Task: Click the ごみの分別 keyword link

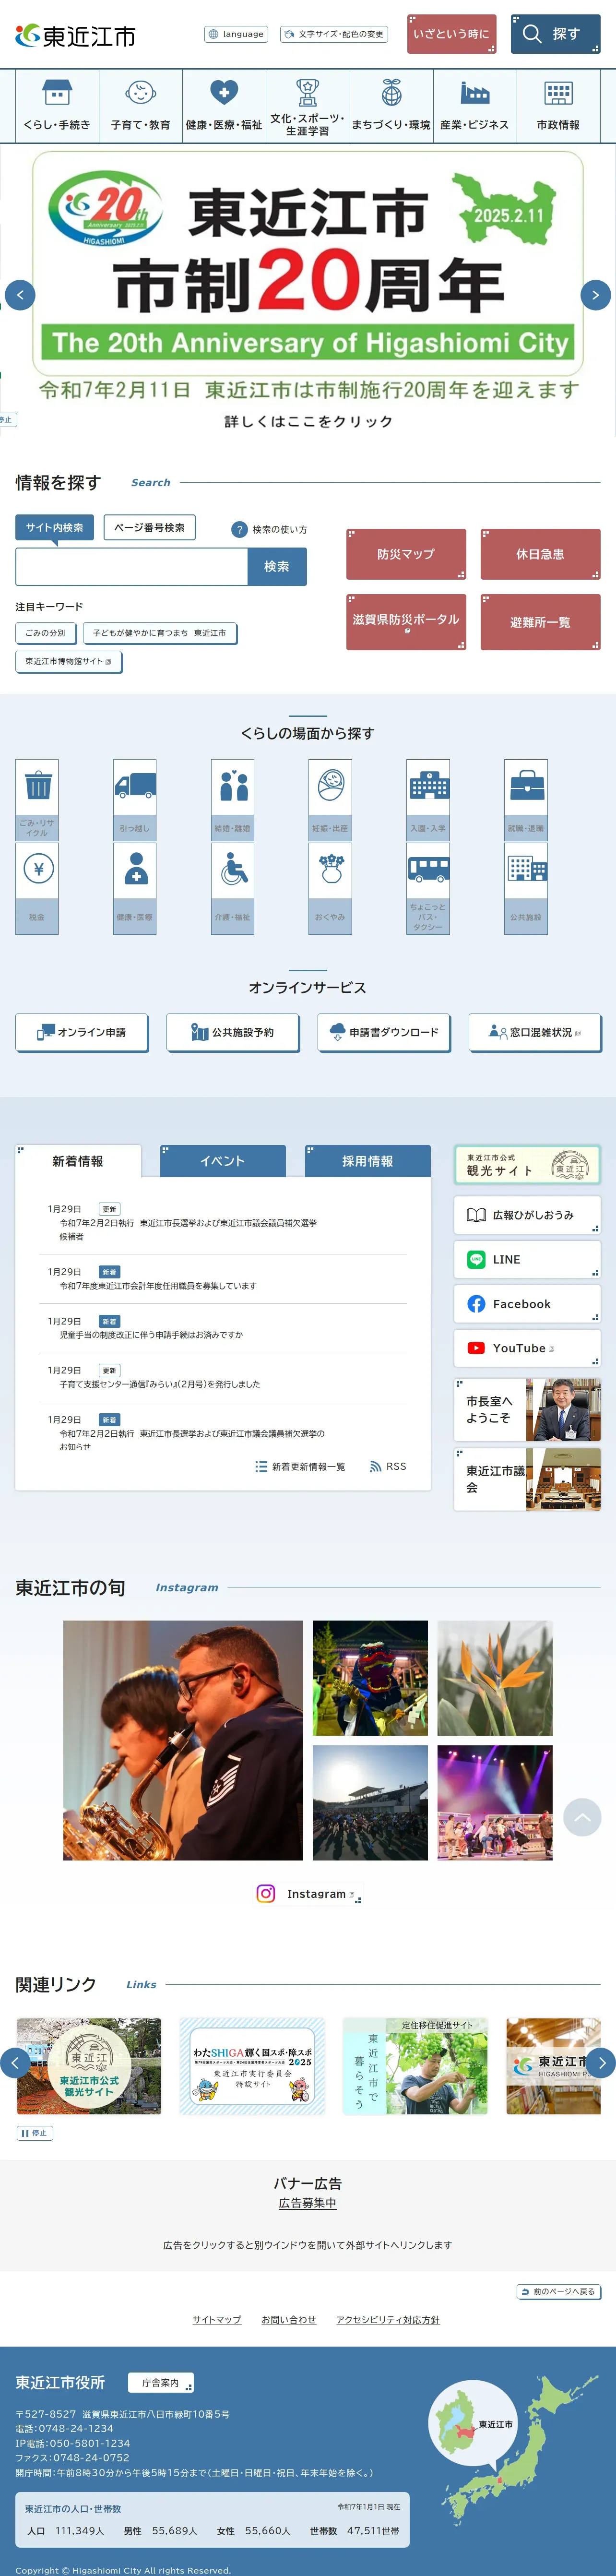Action: (x=45, y=633)
